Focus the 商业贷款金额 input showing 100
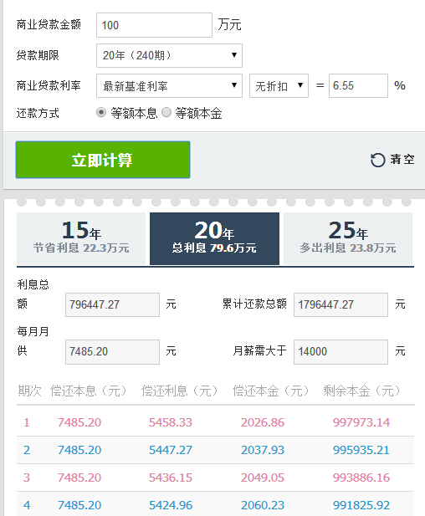Screen dimensions: 425x516 [154, 25]
